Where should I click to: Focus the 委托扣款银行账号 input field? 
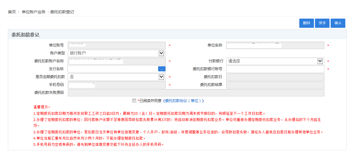[x=275, y=69]
